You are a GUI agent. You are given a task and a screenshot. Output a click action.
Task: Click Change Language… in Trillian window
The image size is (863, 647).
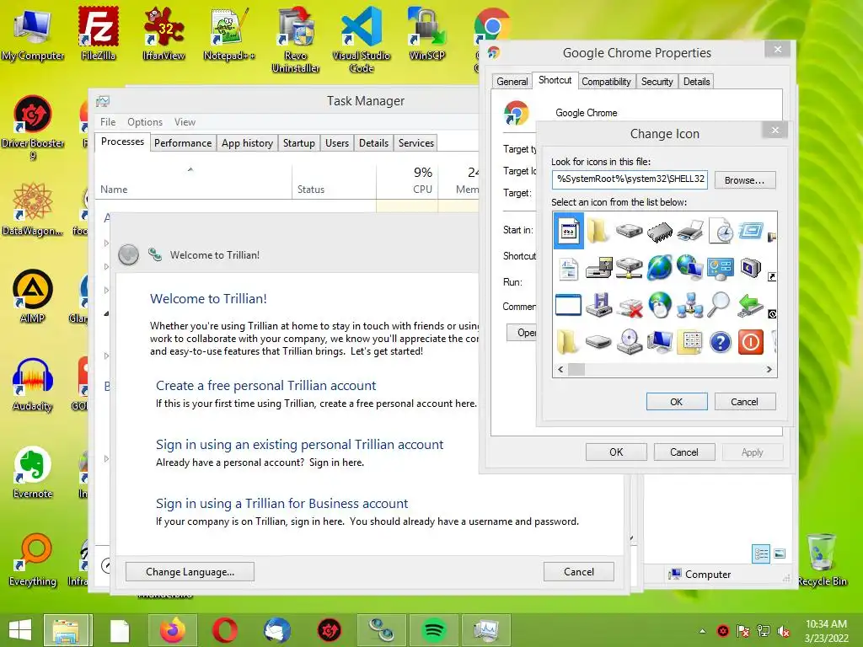point(190,572)
